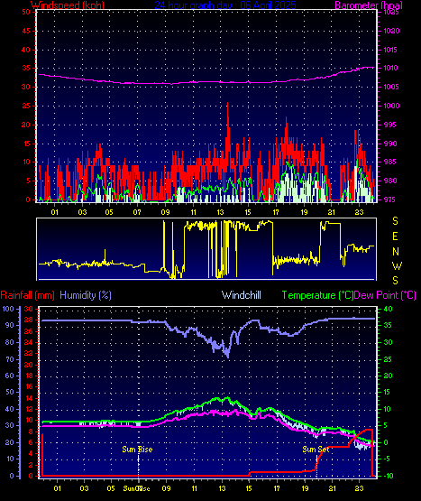This screenshot has width=421, height=501.
Task: Click hour 15 under the temperature chart
Action: [249, 488]
